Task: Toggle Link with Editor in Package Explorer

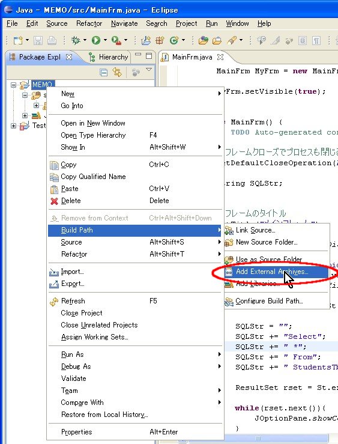Action: pyautogui.click(x=117, y=72)
